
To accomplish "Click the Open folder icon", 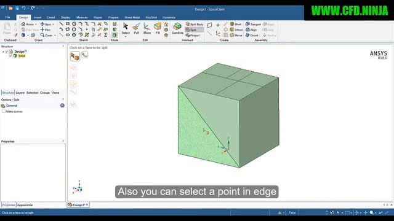I will (10, 8).
